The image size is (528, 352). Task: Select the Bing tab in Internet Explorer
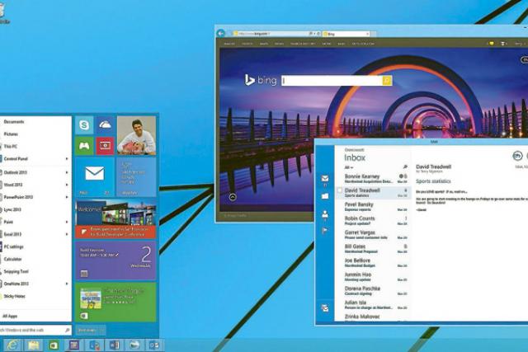[346, 34]
